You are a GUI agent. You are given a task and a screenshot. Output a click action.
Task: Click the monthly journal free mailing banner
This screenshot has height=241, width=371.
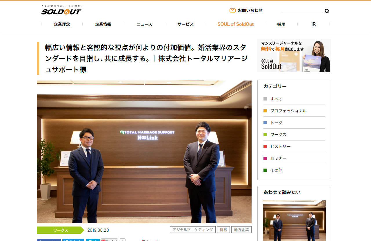point(294,55)
